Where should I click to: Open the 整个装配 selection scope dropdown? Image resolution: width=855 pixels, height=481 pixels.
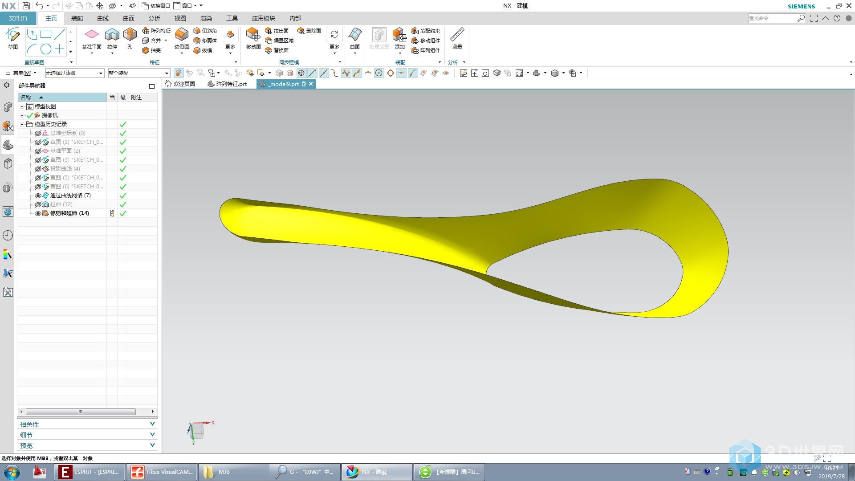139,73
